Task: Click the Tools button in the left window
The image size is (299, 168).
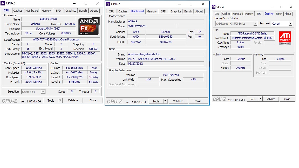Action: point(51,100)
